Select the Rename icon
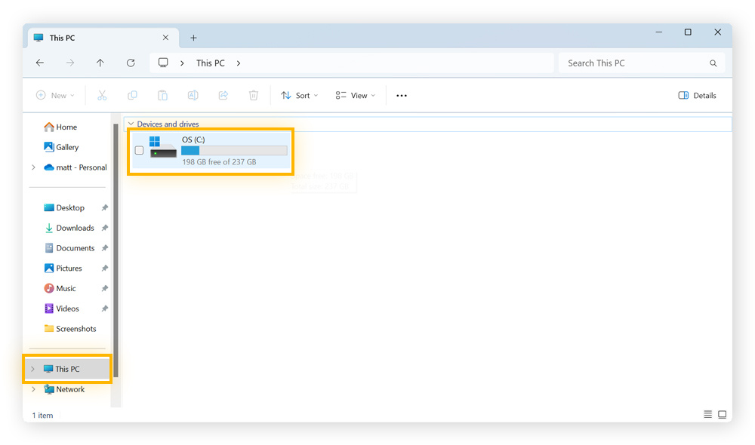The width and height of the screenshot is (755, 445). click(x=193, y=95)
